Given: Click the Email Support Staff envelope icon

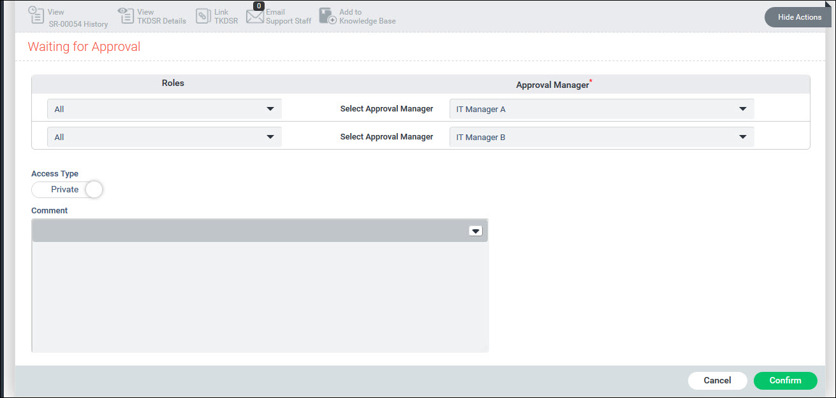Looking at the screenshot, I should click(x=255, y=17).
